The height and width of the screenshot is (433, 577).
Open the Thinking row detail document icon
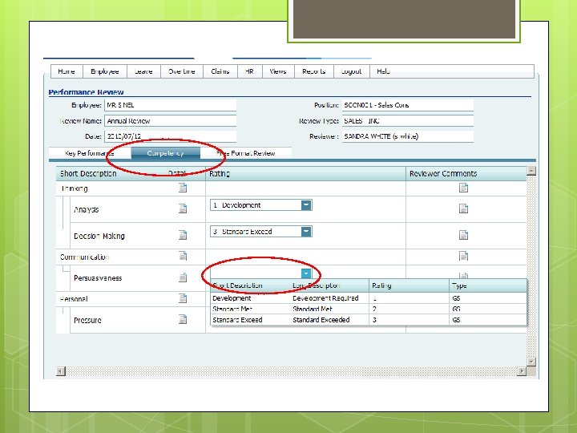coord(183,188)
